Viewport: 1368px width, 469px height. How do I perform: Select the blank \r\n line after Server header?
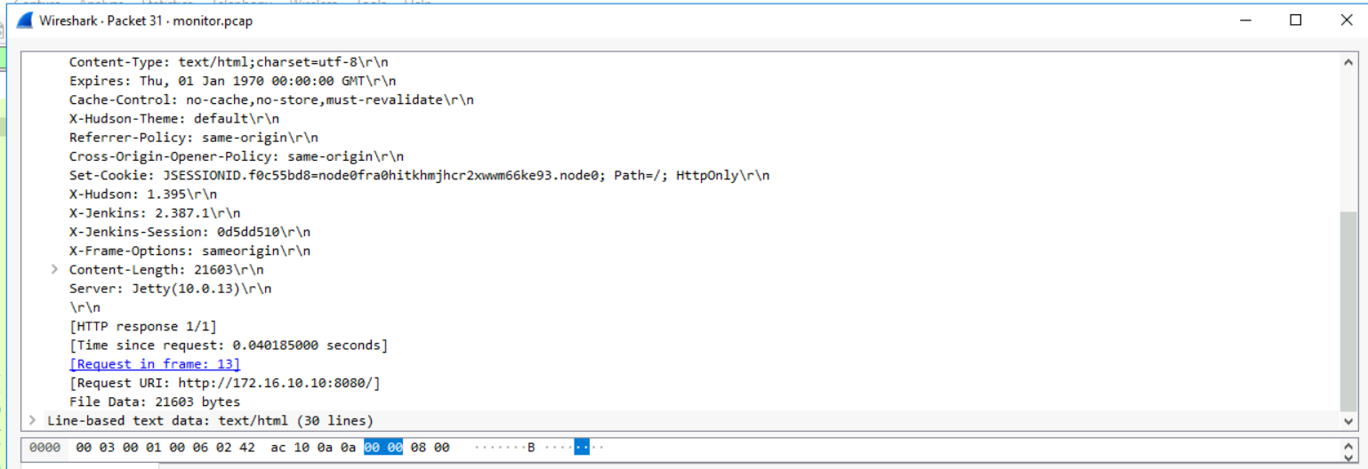point(84,307)
